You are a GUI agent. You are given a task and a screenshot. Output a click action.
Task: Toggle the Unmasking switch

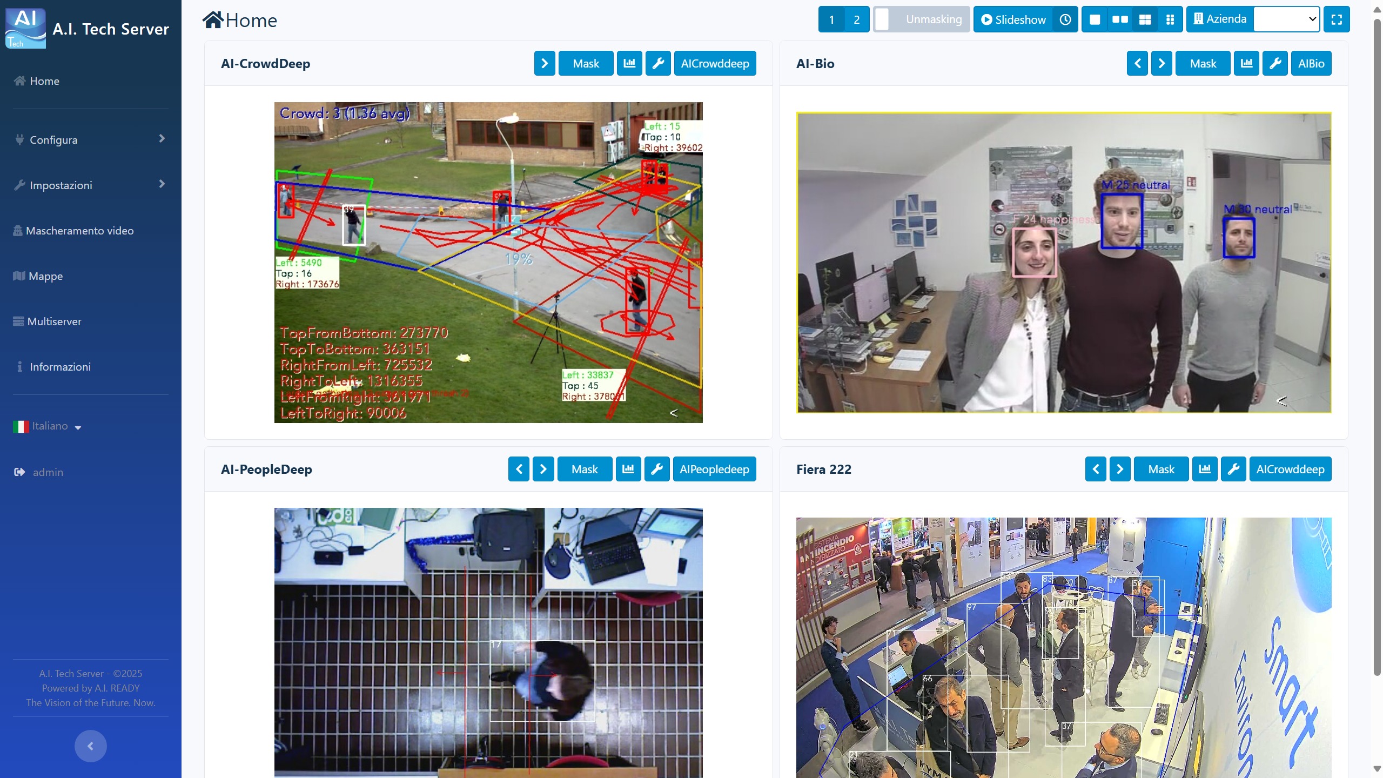click(921, 19)
